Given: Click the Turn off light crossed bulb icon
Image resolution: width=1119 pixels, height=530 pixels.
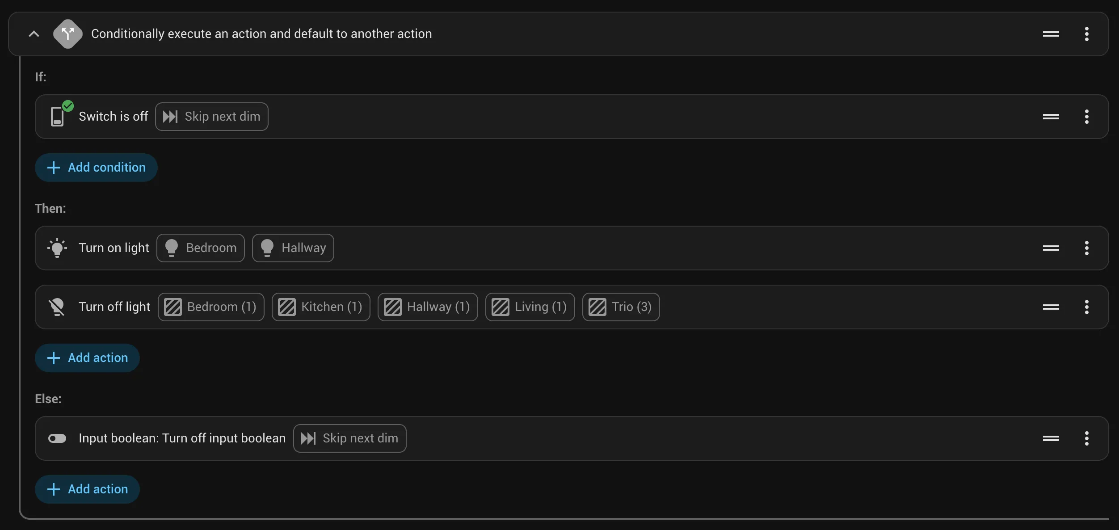Looking at the screenshot, I should coord(57,307).
